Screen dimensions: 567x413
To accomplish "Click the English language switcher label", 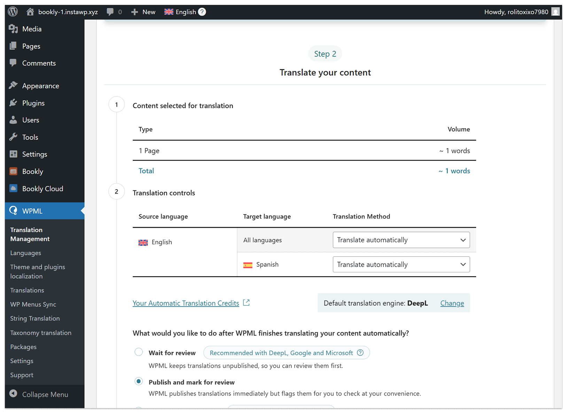I will [186, 12].
